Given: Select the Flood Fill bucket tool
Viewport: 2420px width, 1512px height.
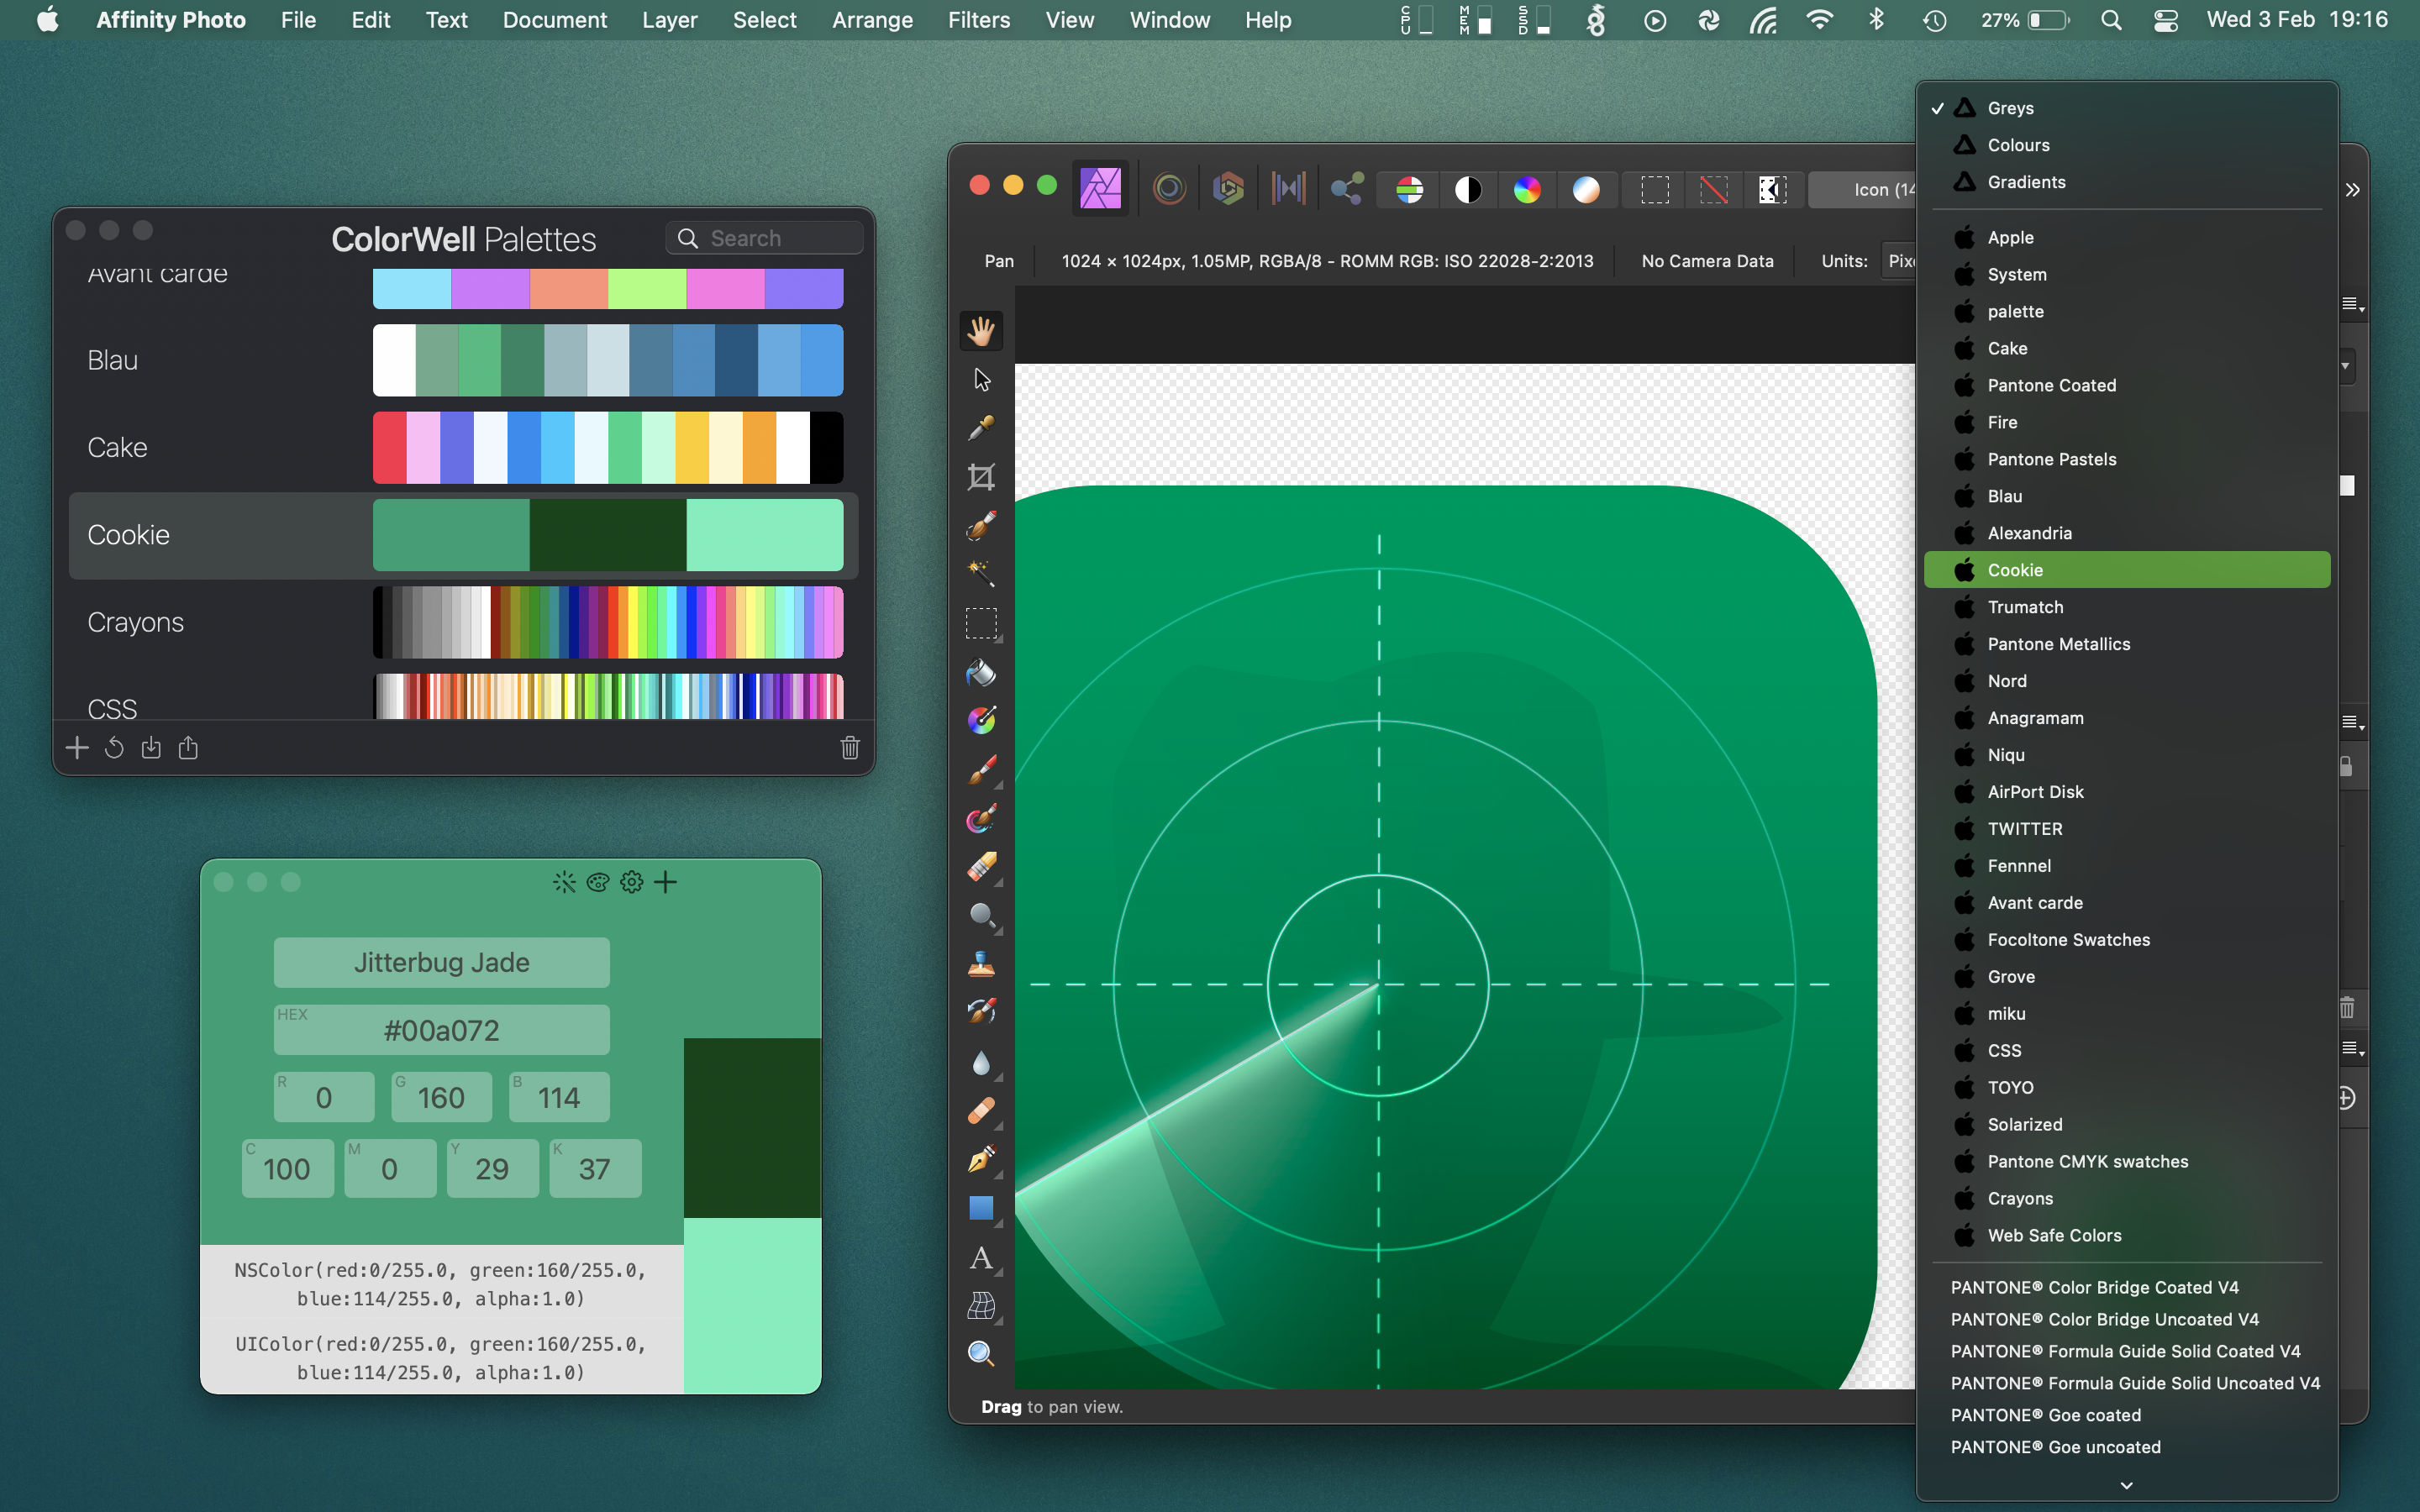Looking at the screenshot, I should click(981, 672).
